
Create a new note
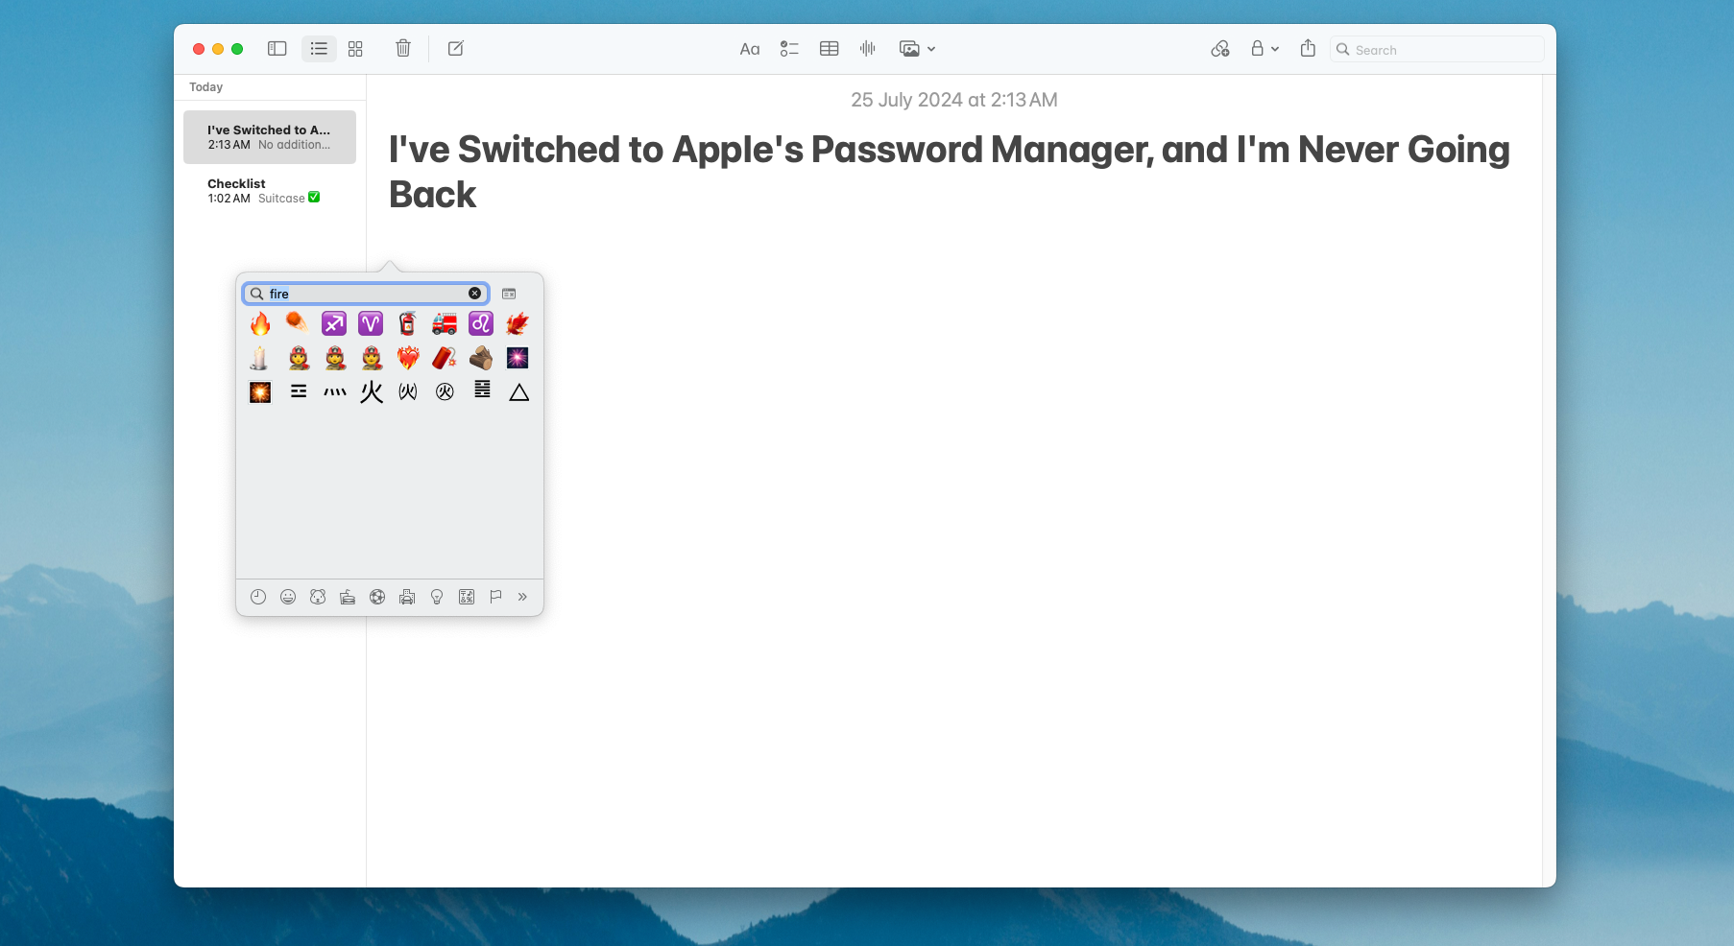(x=455, y=49)
